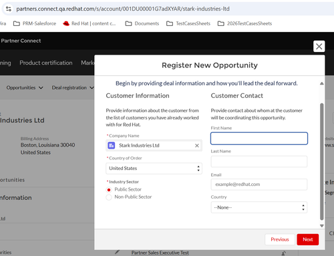Click the pencil edit icon in background page
The image size is (334, 256).
pos(117,252)
